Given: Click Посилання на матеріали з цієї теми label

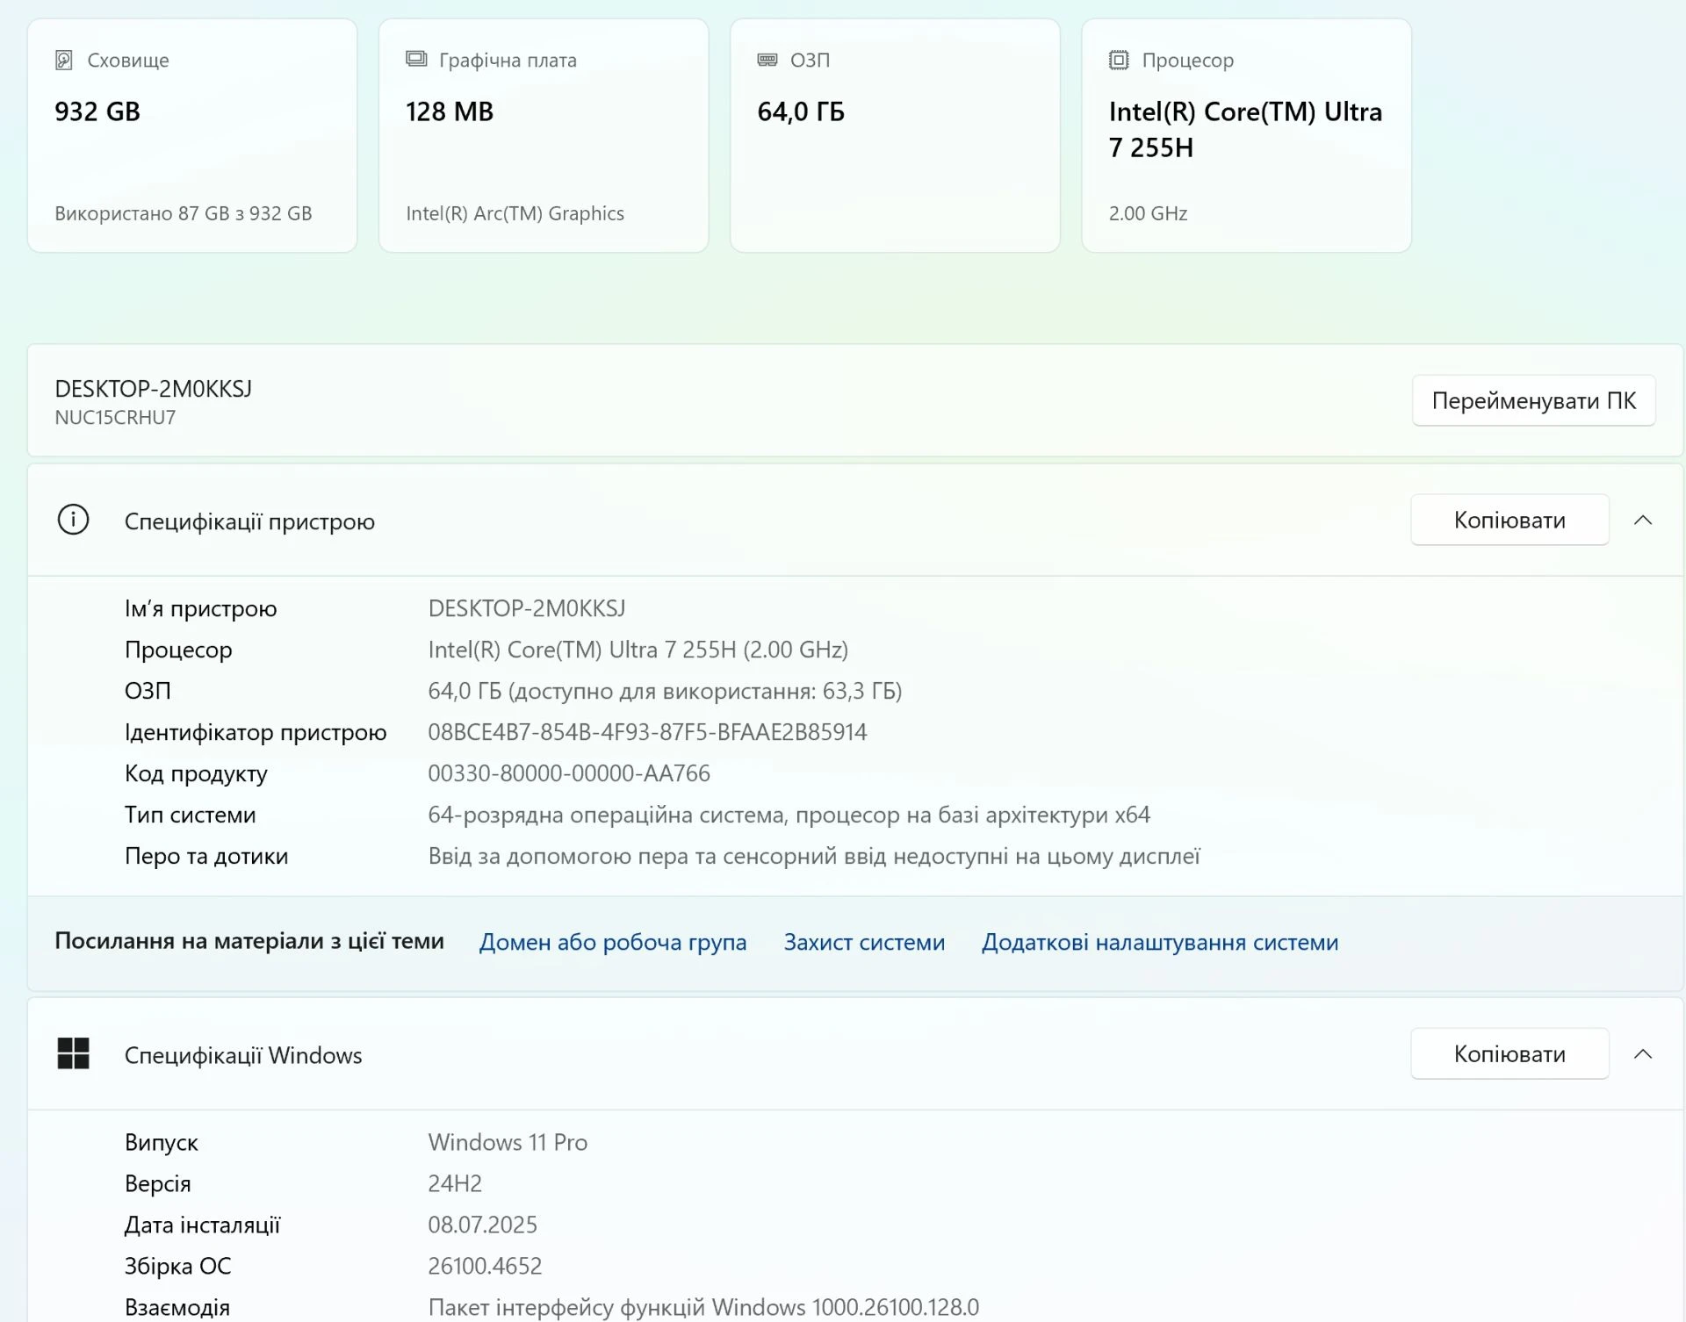Looking at the screenshot, I should click(x=249, y=941).
